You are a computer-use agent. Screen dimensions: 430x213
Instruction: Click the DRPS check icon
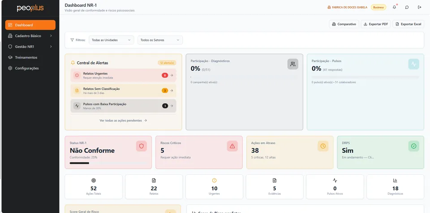tap(413, 146)
